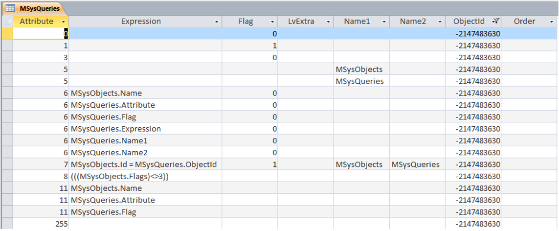Click Name1 cell MSysObjects in Attribute 7 row
Viewport: 559px width, 231px height.
(x=361, y=165)
